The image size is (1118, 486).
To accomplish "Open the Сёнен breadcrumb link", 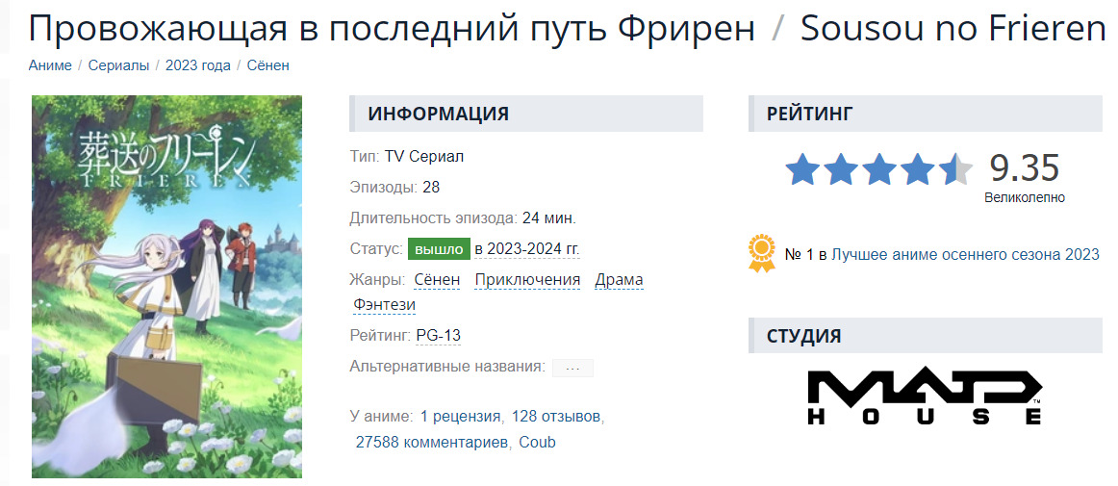I will 267,65.
